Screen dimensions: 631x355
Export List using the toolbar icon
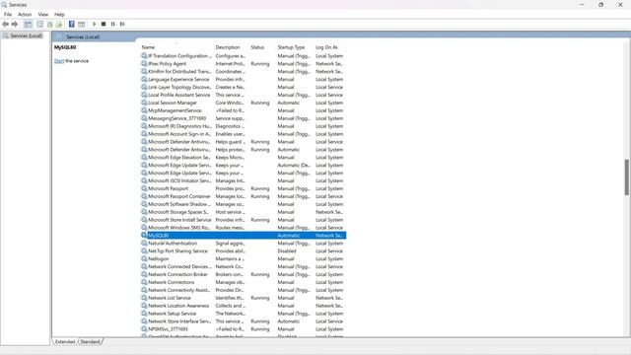(x=59, y=24)
